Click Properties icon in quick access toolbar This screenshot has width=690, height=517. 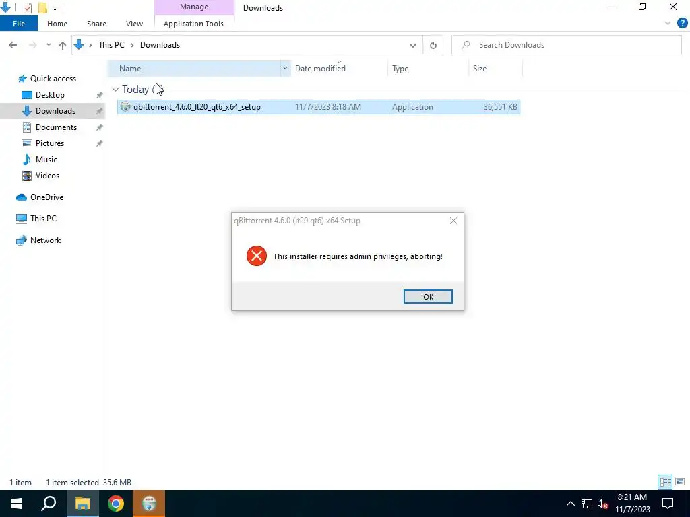click(x=27, y=7)
